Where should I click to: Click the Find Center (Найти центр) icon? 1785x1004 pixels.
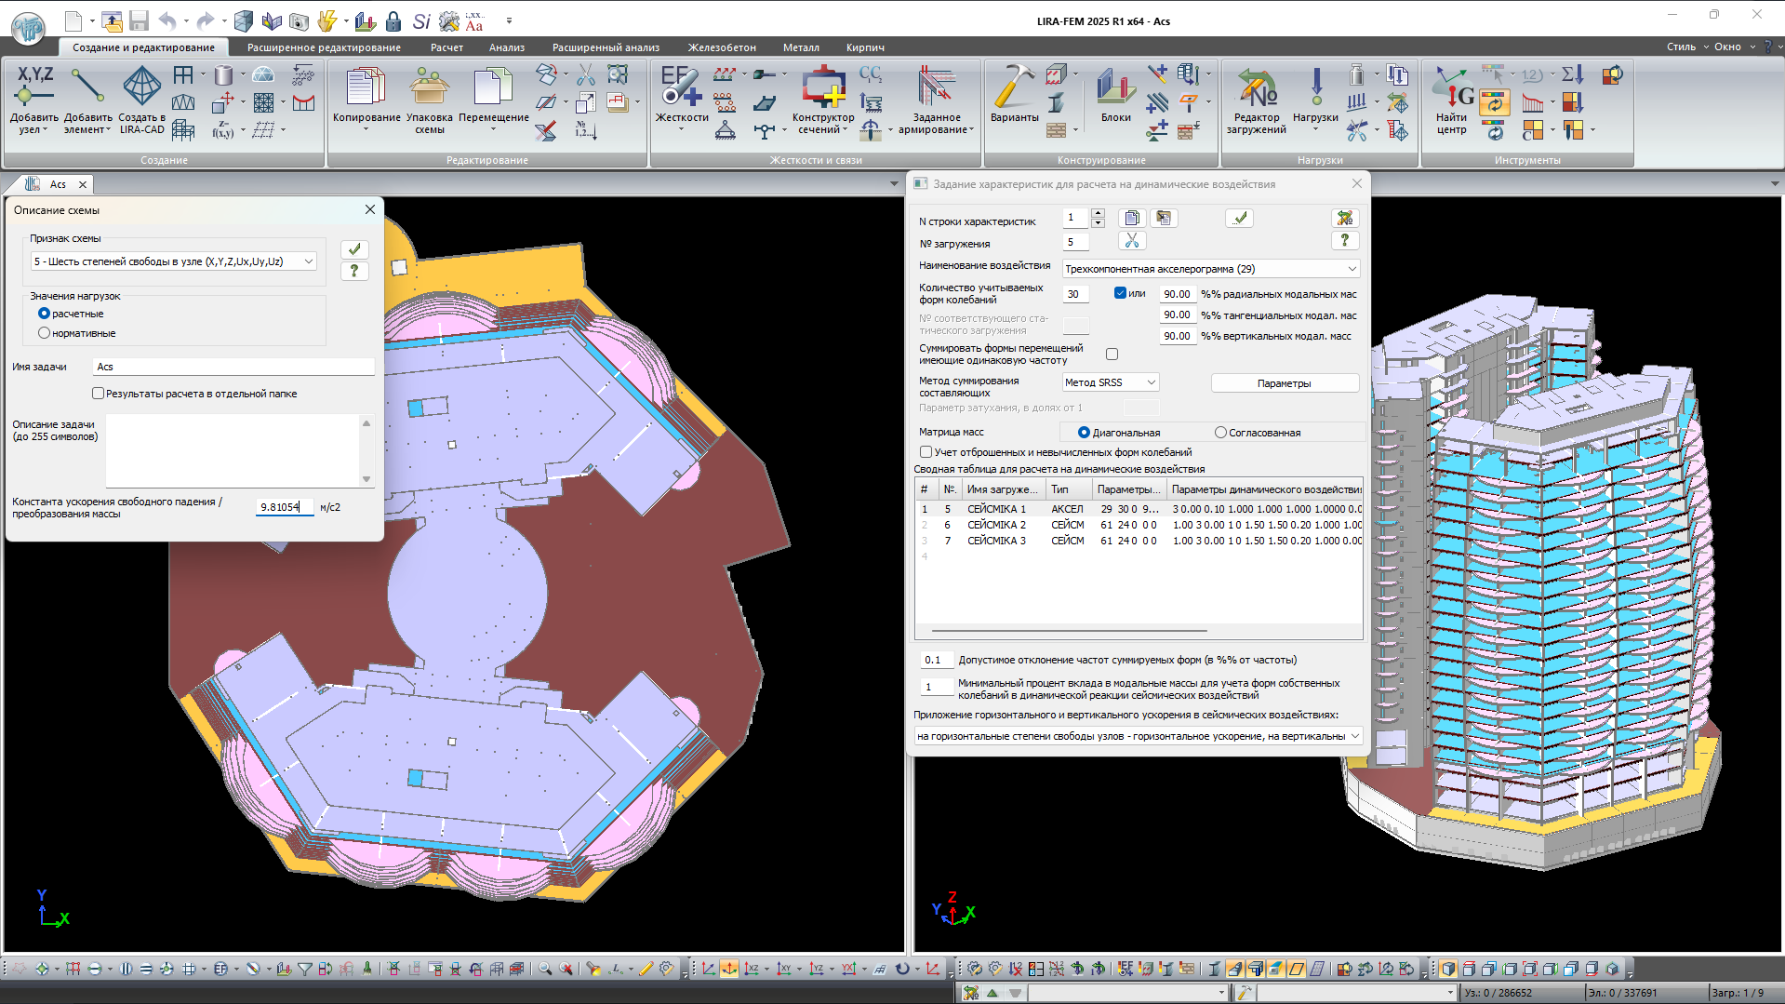(x=1450, y=87)
